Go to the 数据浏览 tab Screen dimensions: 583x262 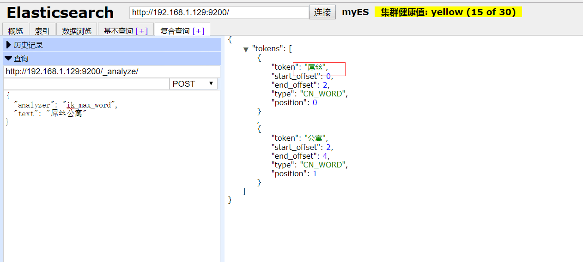pyautogui.click(x=77, y=31)
